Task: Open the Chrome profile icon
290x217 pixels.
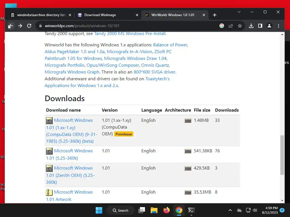Action: 269,26
